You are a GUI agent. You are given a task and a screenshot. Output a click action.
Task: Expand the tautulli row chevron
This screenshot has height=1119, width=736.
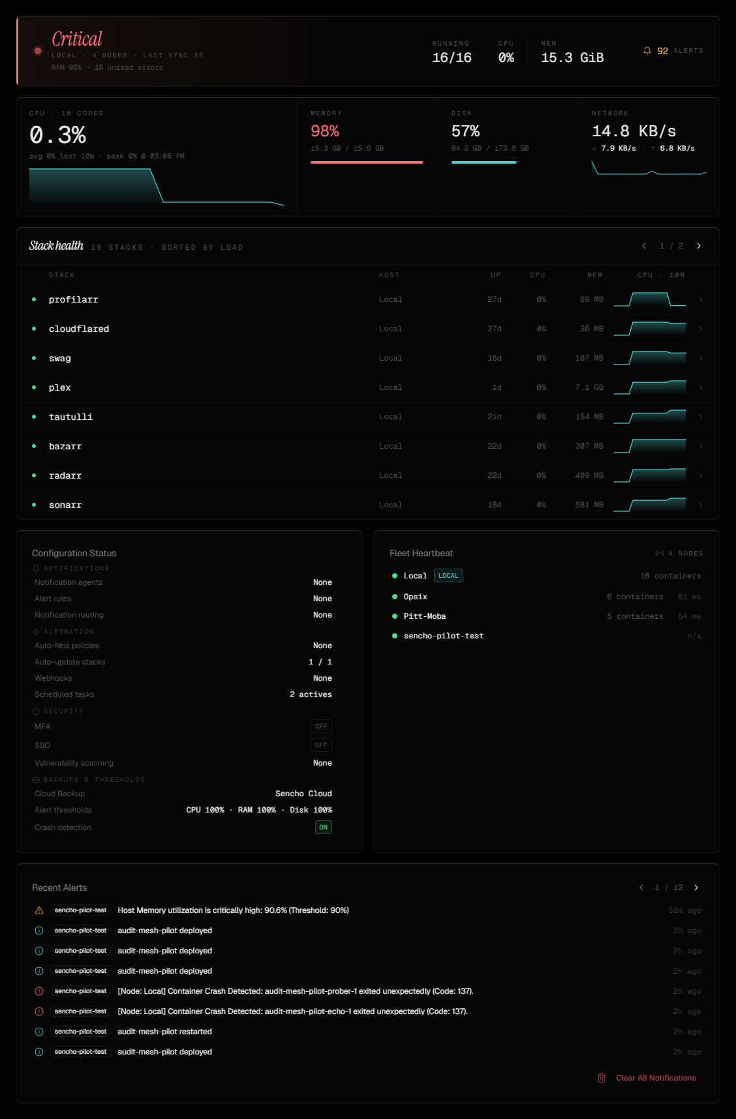pyautogui.click(x=701, y=417)
